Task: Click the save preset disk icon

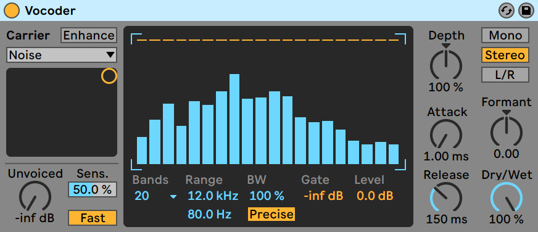Action: pos(525,10)
